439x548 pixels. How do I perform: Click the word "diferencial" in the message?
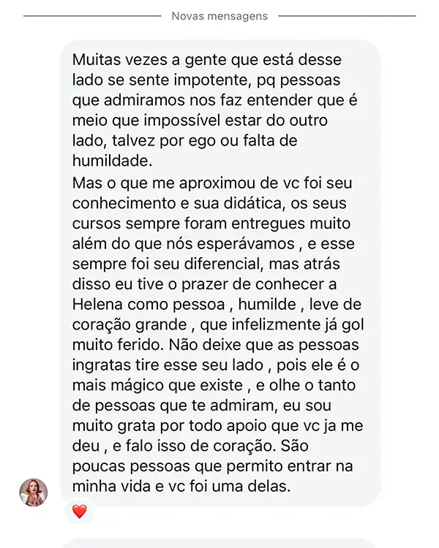[209, 263]
